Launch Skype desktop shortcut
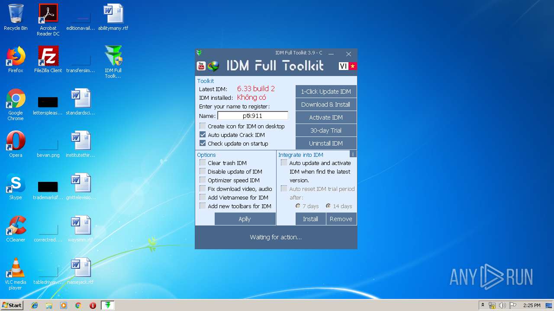The image size is (554, 311). (x=16, y=187)
